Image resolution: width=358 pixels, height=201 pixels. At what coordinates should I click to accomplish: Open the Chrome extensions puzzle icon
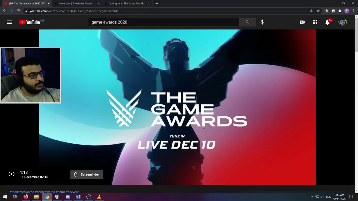coord(340,11)
